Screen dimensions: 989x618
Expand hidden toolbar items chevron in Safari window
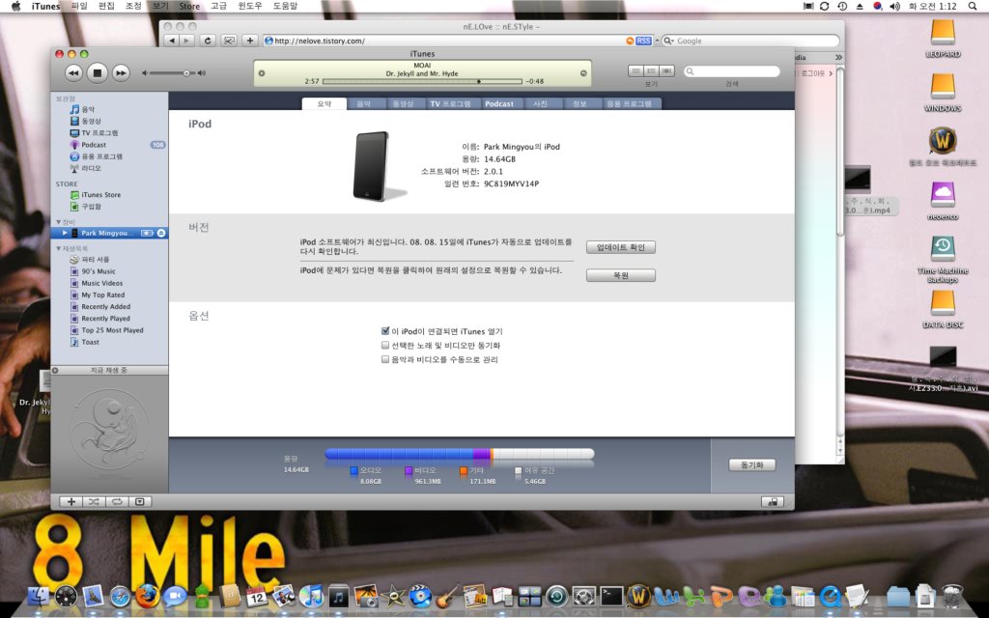tap(838, 57)
